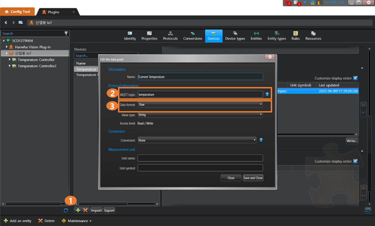Image resolution: width=375 pixels, height=226 pixels.
Task: Click the Unit name input field
Action: click(200, 158)
